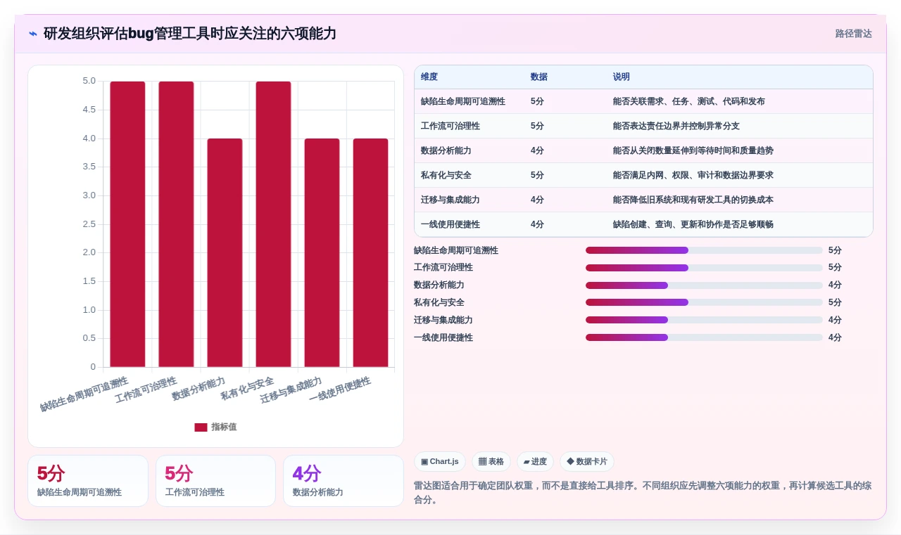Screen dimensions: 901x535
Task: Click the progress bar for 缺陷生命周期可追溯性
Action: click(x=704, y=250)
